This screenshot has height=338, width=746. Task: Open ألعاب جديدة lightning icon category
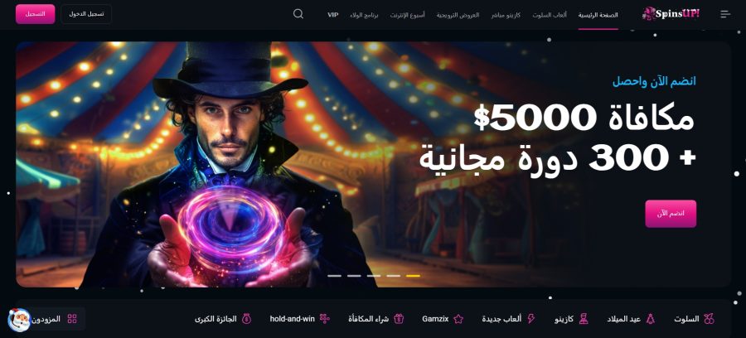tap(509, 319)
